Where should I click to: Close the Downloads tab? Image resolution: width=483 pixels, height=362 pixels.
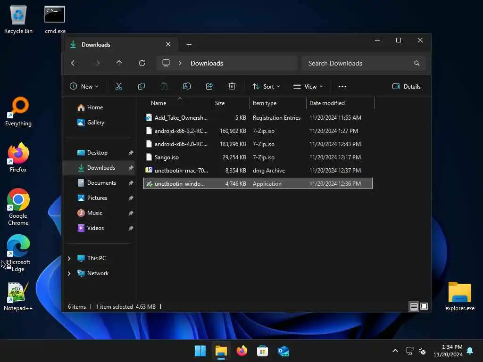(x=168, y=44)
